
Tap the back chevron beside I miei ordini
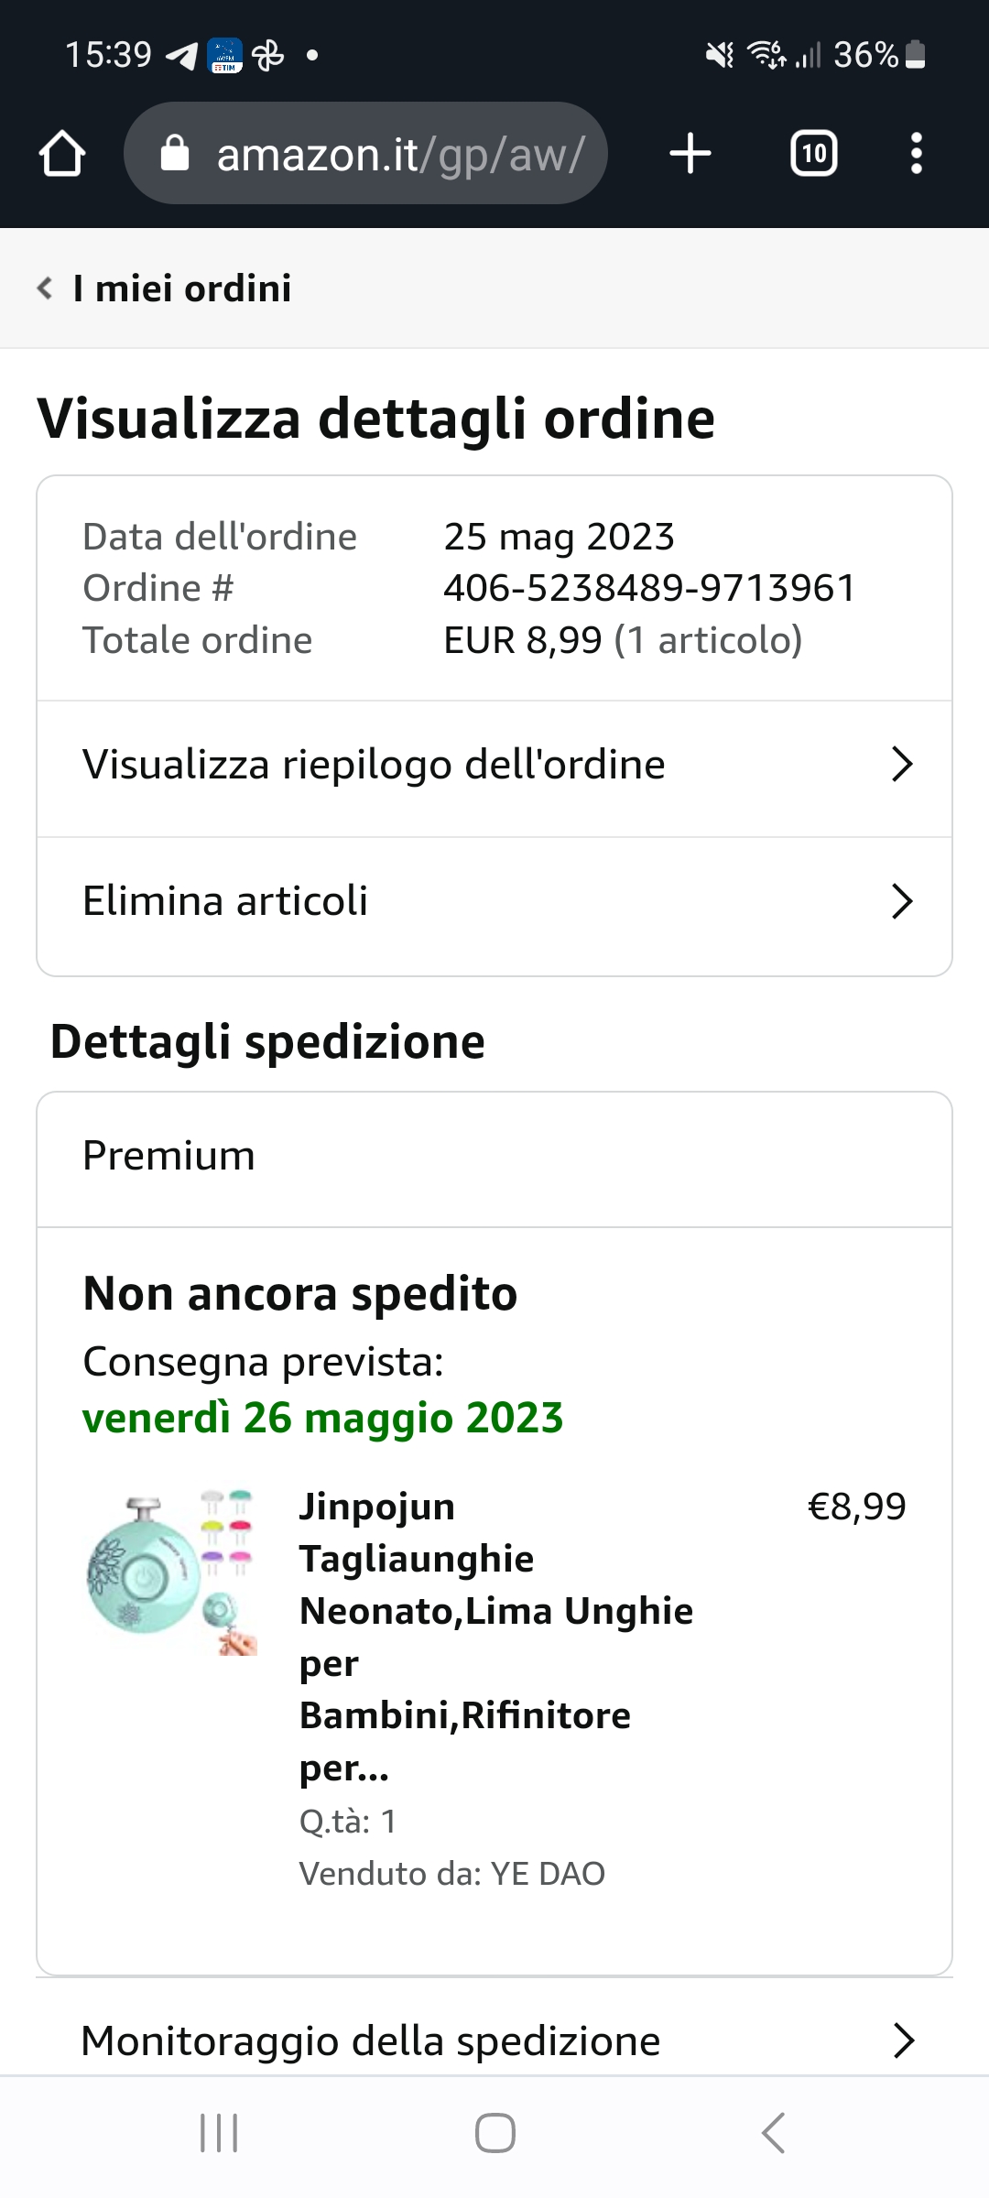[x=45, y=288]
